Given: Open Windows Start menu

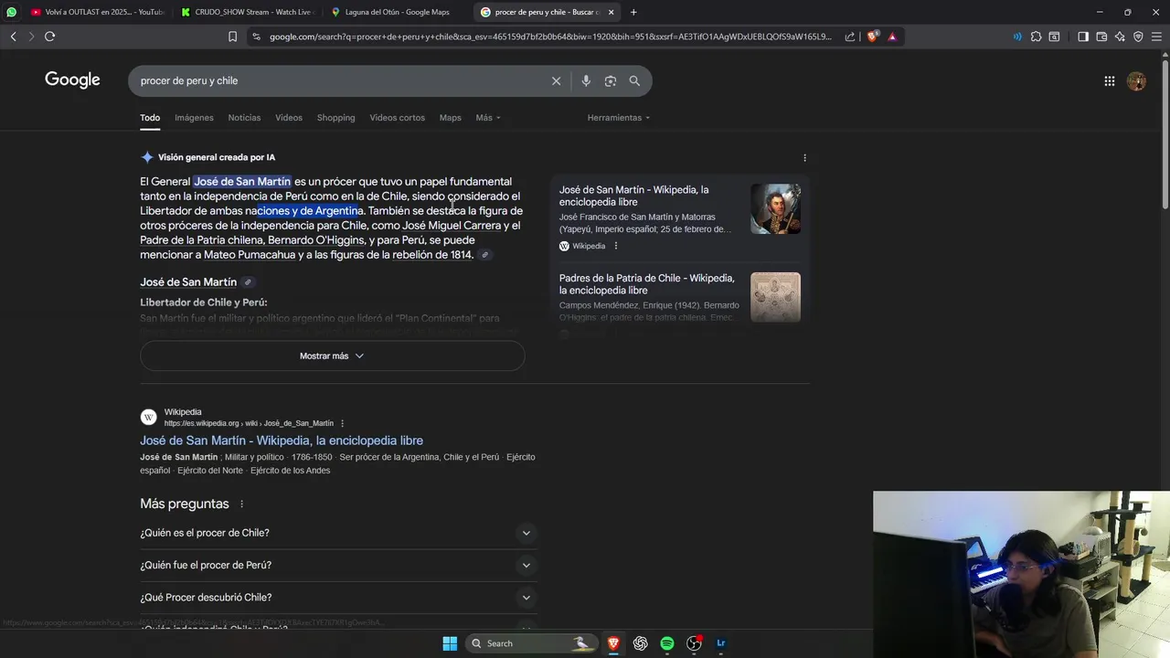Looking at the screenshot, I should 450,643.
